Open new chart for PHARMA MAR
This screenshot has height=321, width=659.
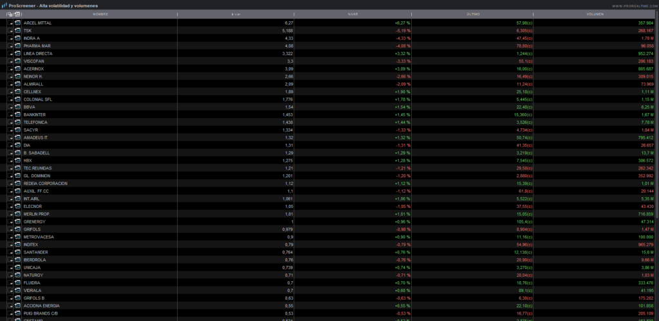(x=17, y=46)
